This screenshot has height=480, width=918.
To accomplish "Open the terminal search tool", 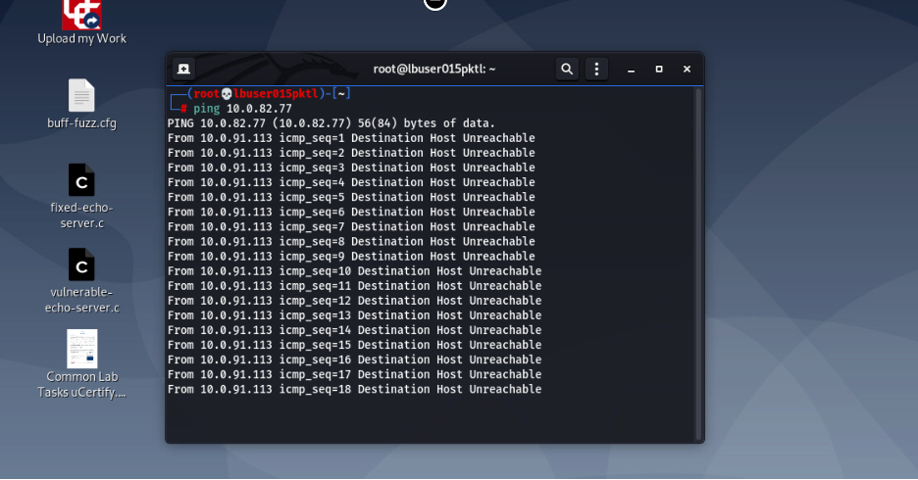I will tap(567, 69).
